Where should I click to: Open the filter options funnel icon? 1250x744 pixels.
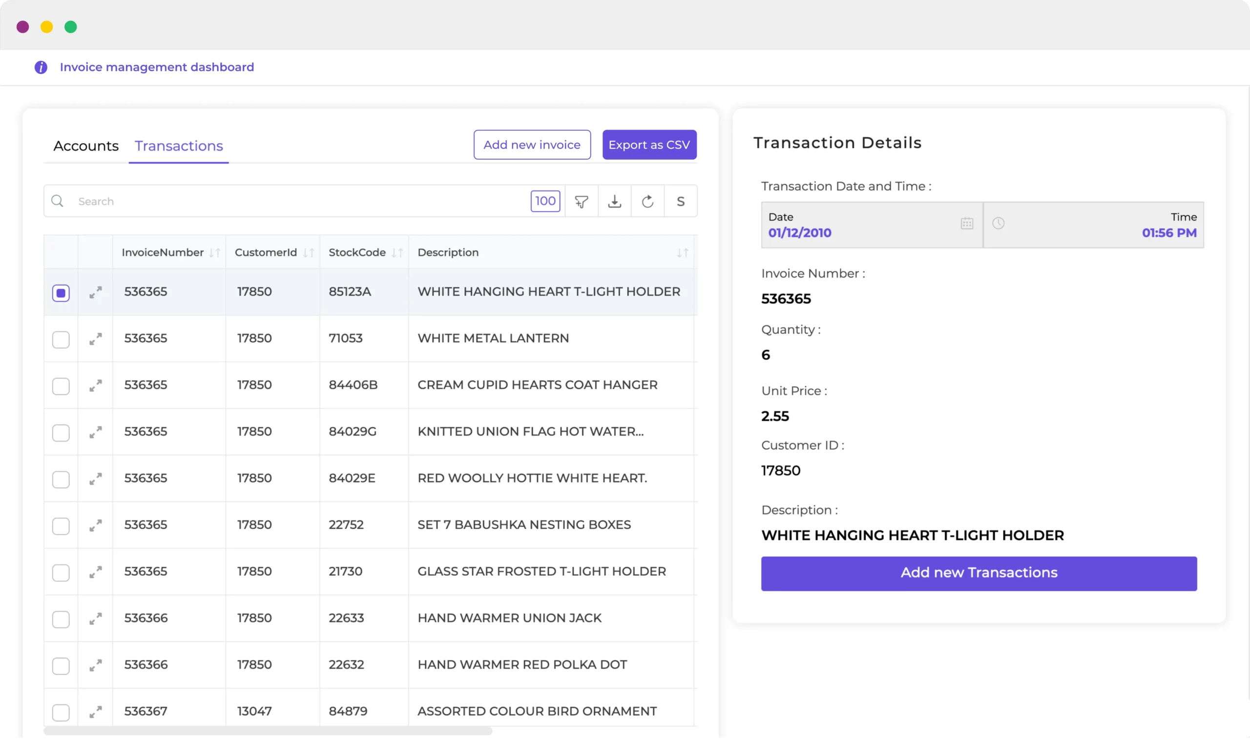pos(581,201)
